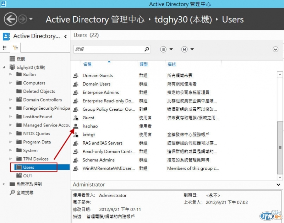
Task: Open dropdown arrow beside save query icon
Action: pos(192,49)
